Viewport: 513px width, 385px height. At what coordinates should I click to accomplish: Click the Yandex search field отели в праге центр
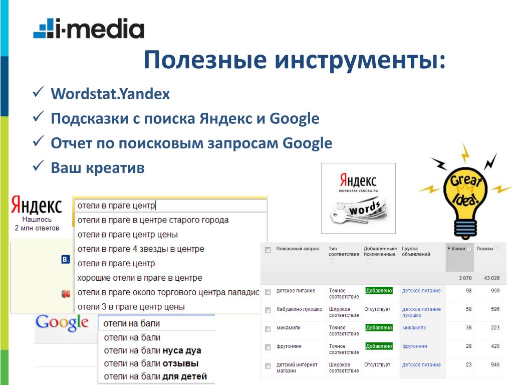pos(171,206)
